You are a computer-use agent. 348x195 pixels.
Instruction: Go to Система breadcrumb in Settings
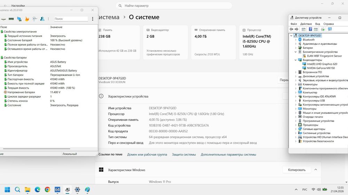click(109, 17)
